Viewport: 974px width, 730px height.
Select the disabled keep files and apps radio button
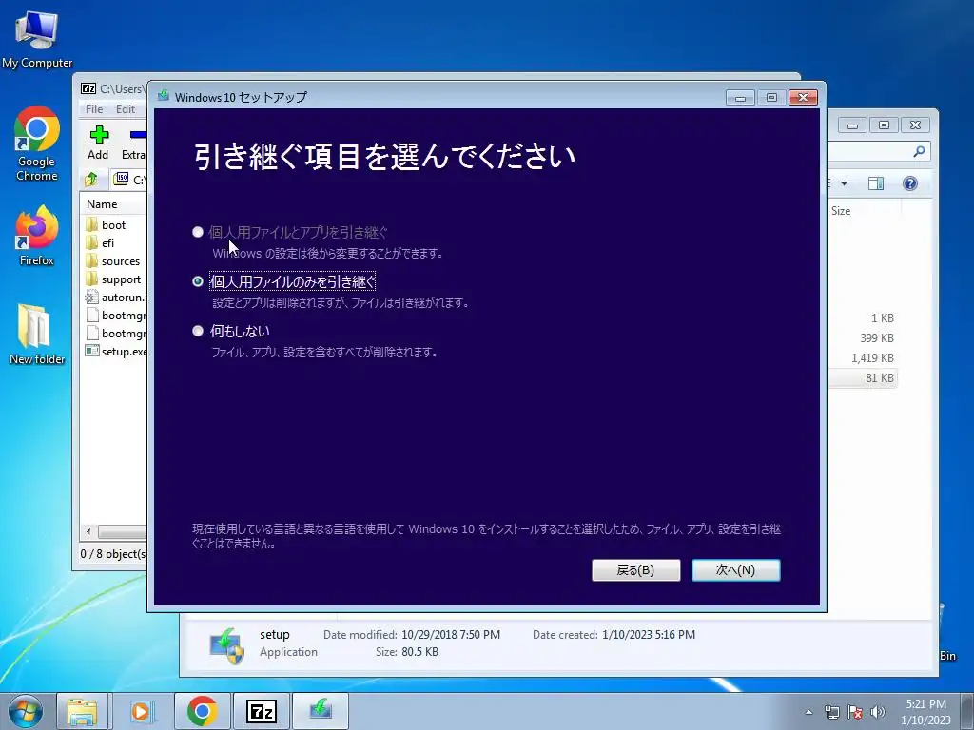click(x=198, y=232)
